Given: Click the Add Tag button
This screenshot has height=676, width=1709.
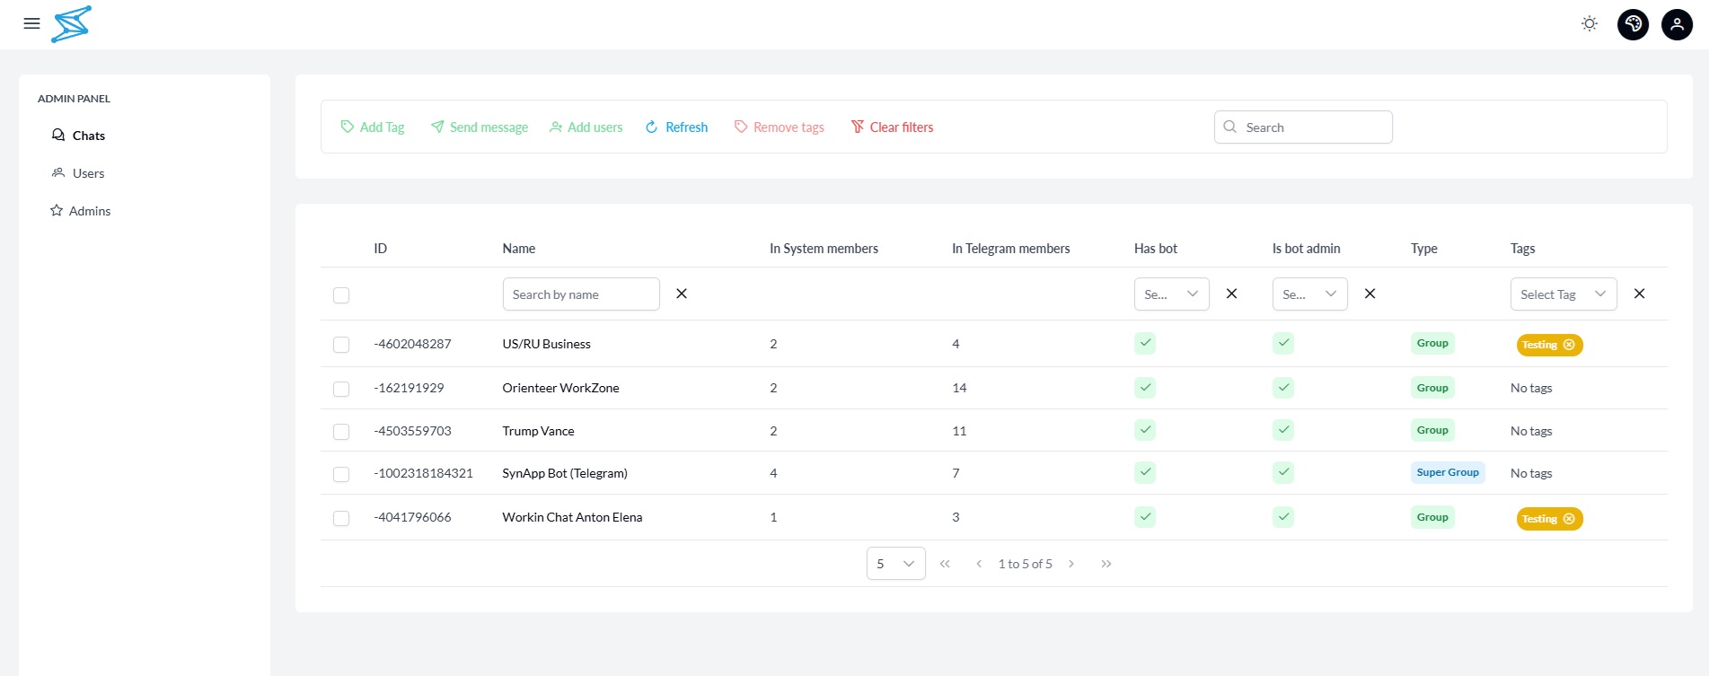Looking at the screenshot, I should point(373,127).
